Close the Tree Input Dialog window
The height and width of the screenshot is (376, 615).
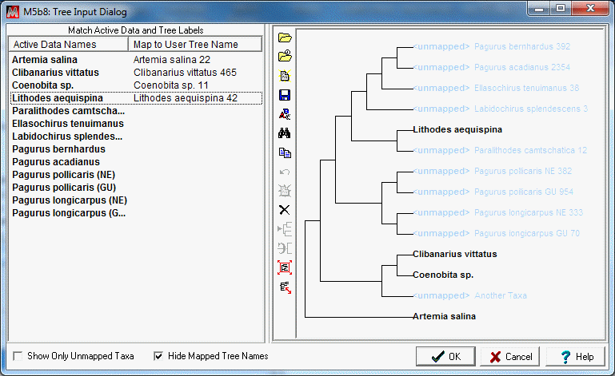[590, 8]
